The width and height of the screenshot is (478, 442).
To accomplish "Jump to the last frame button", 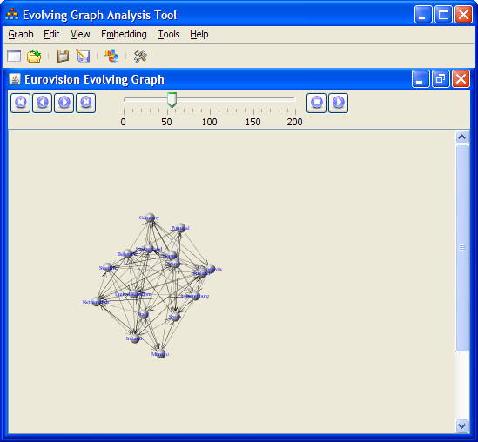I will coord(85,103).
